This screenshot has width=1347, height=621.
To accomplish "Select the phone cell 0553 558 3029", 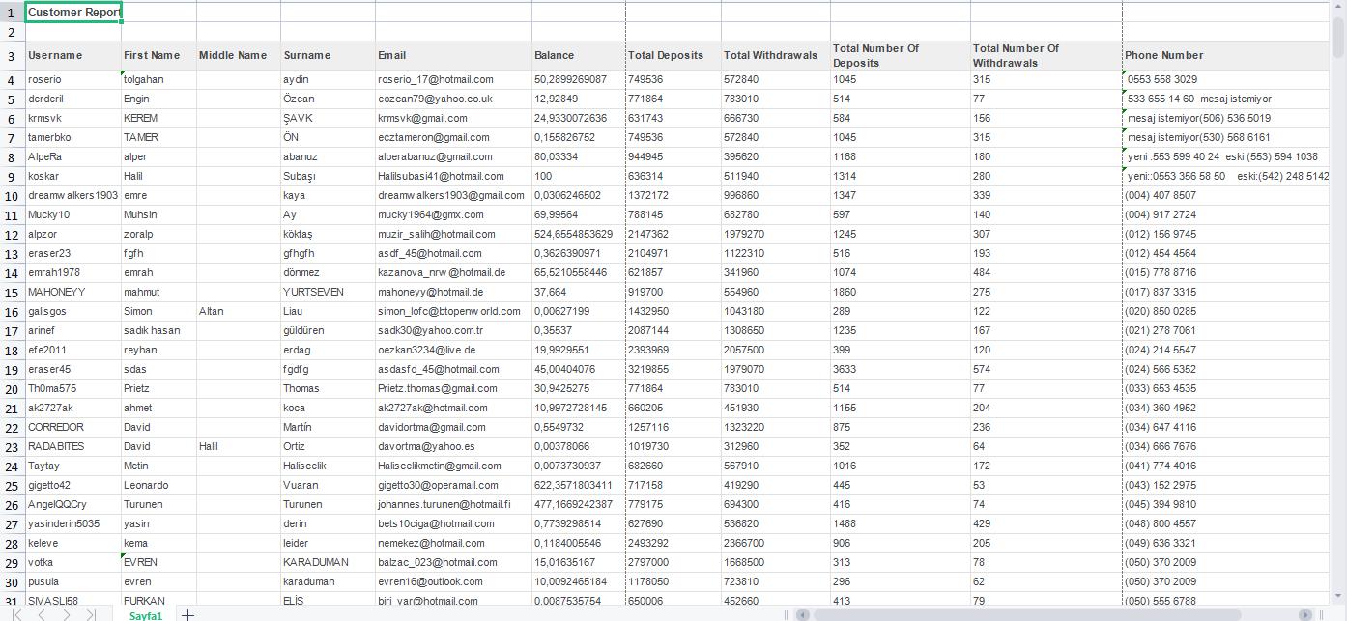I will (1226, 79).
